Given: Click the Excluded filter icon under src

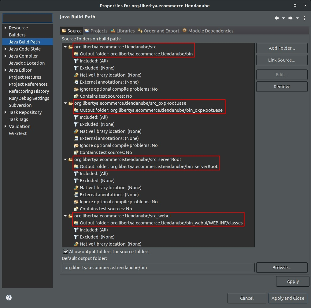Looking at the screenshot, I should 76,68.
